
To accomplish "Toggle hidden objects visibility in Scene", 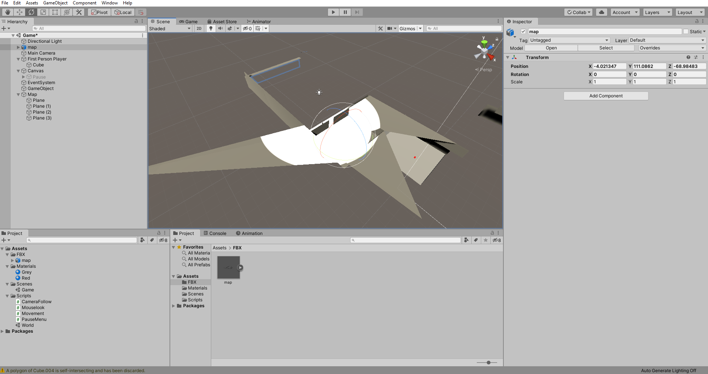I will point(247,28).
